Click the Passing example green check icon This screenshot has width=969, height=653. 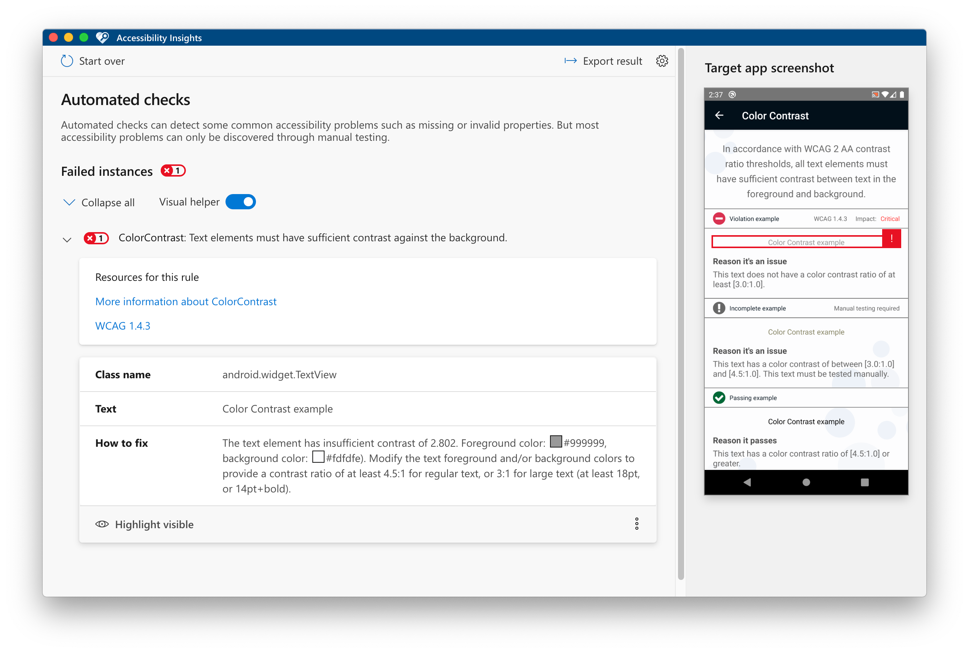pyautogui.click(x=719, y=398)
